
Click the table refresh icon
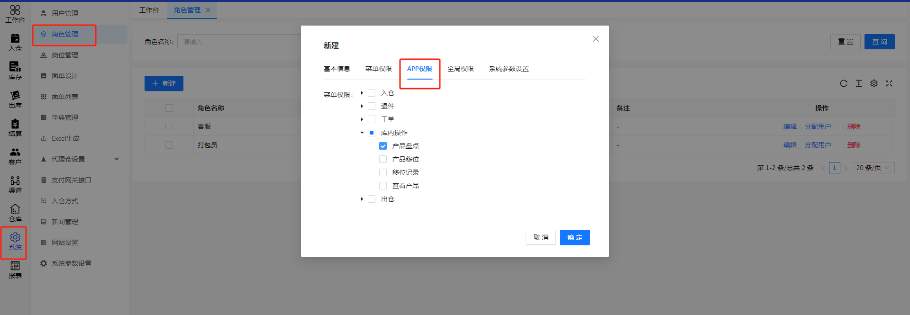click(844, 83)
